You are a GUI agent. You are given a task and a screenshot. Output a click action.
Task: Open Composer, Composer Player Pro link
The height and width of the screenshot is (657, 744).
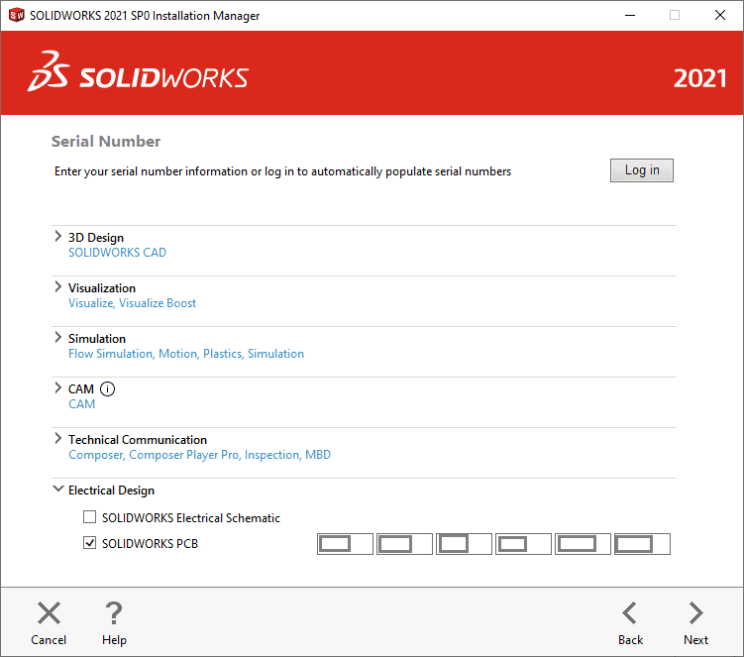[x=199, y=455]
